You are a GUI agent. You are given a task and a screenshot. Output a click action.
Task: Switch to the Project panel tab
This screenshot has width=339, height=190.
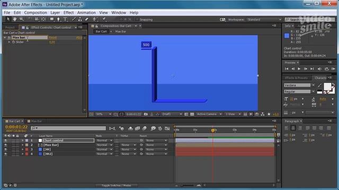pos(10,27)
